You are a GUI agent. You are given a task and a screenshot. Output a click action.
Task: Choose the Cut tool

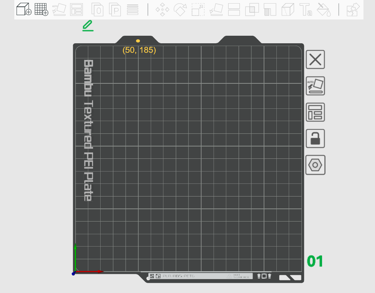click(x=234, y=9)
